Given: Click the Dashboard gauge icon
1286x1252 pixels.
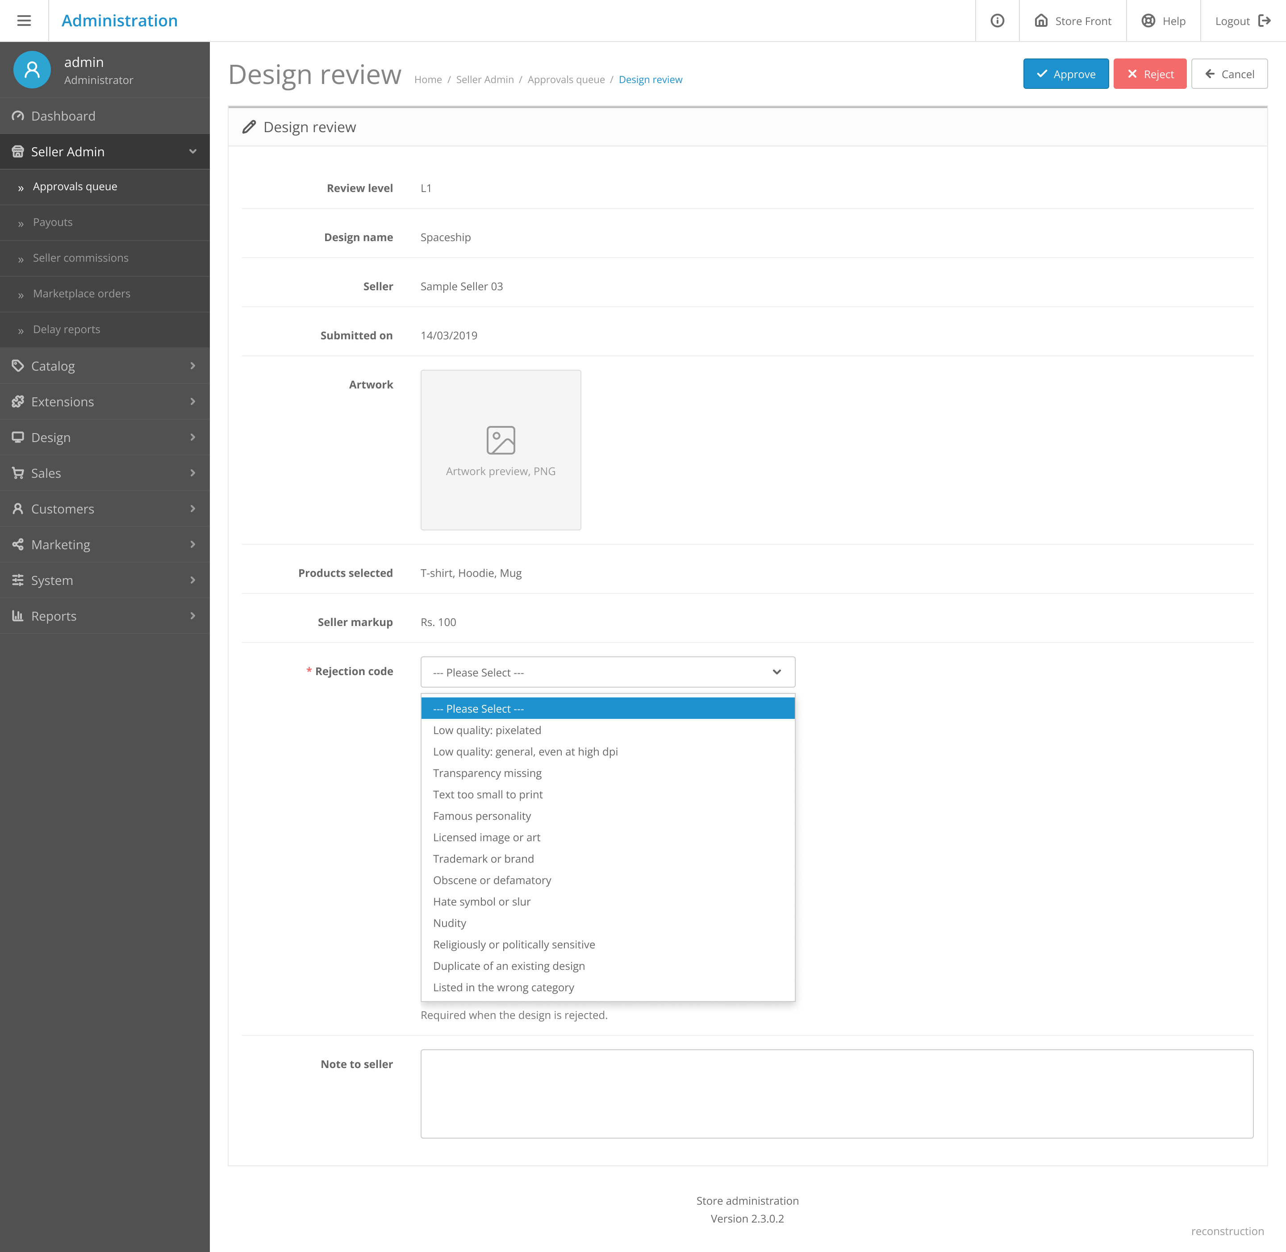Looking at the screenshot, I should tap(18, 116).
